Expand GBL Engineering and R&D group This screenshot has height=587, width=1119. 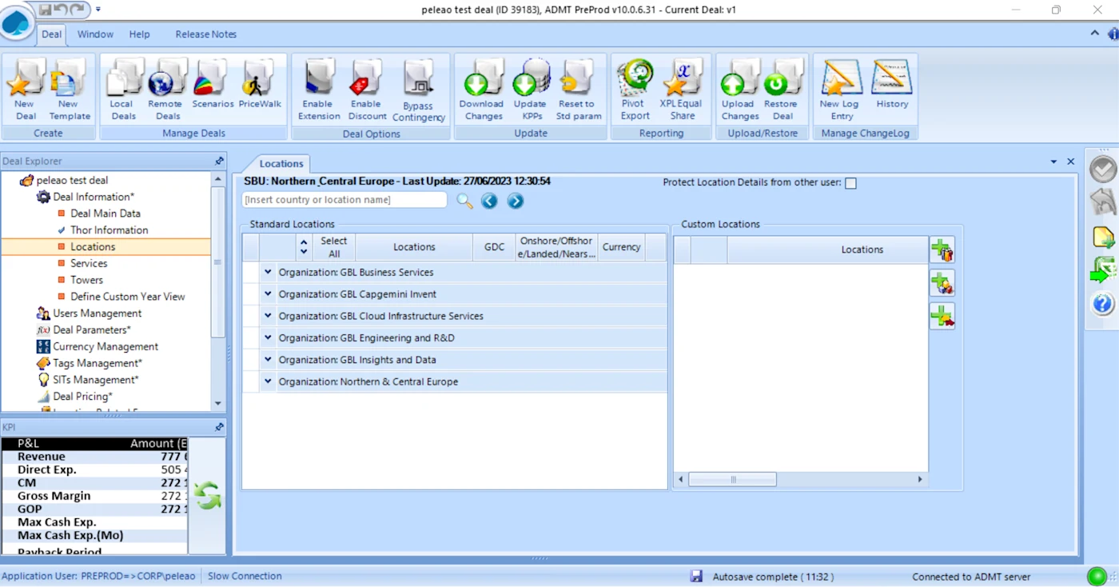tap(269, 337)
